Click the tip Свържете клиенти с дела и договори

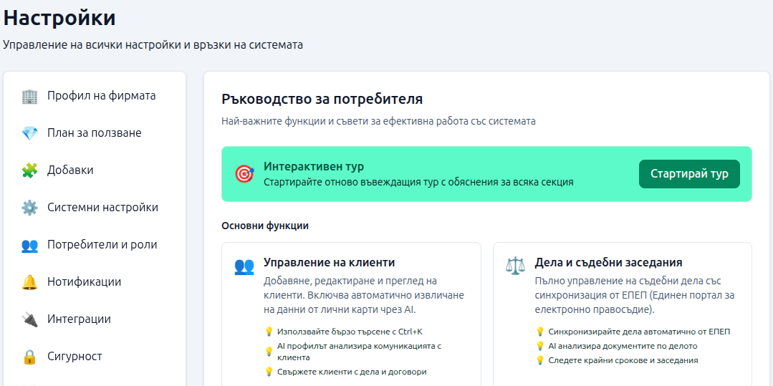(x=352, y=372)
